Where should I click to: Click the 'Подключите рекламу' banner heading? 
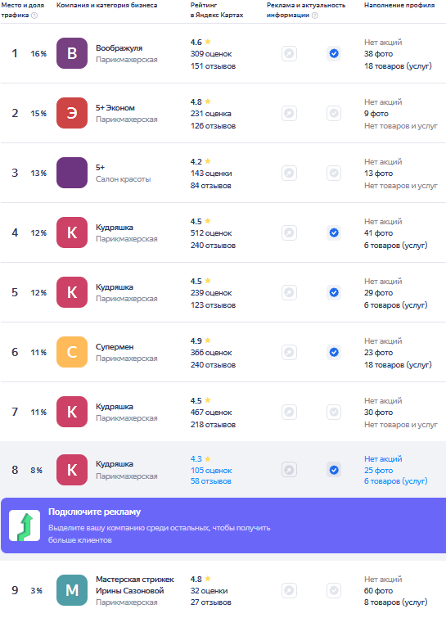click(95, 512)
